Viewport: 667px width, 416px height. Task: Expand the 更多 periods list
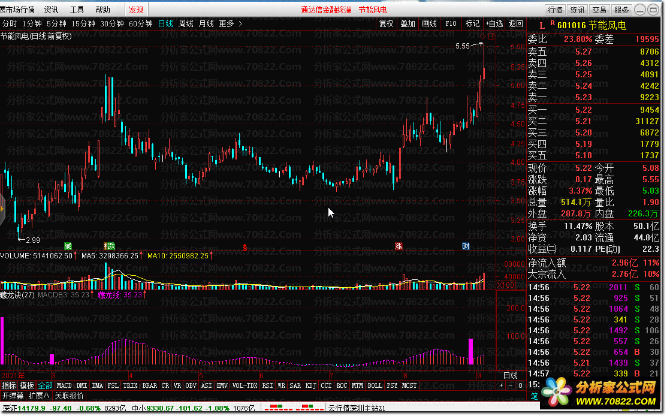227,23
